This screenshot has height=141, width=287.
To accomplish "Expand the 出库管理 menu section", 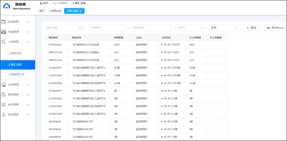I will tap(28, 85).
